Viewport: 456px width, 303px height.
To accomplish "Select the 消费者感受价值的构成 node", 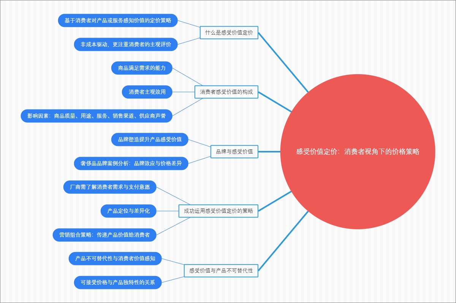I will [x=227, y=91].
